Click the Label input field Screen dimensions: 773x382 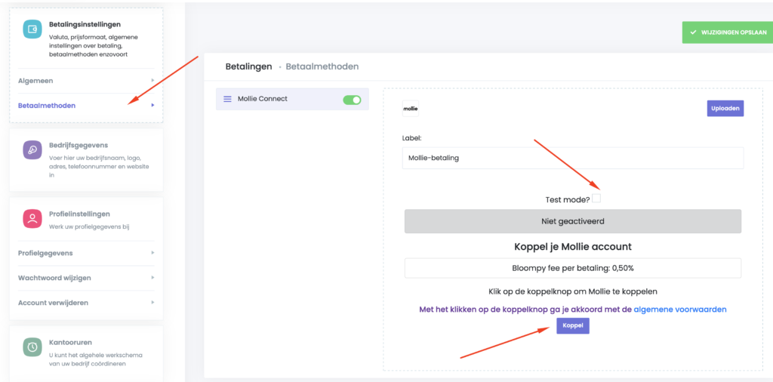[x=573, y=158]
